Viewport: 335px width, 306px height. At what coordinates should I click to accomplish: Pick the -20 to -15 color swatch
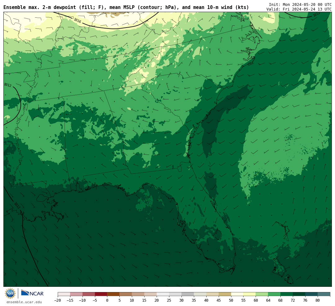point(64,294)
